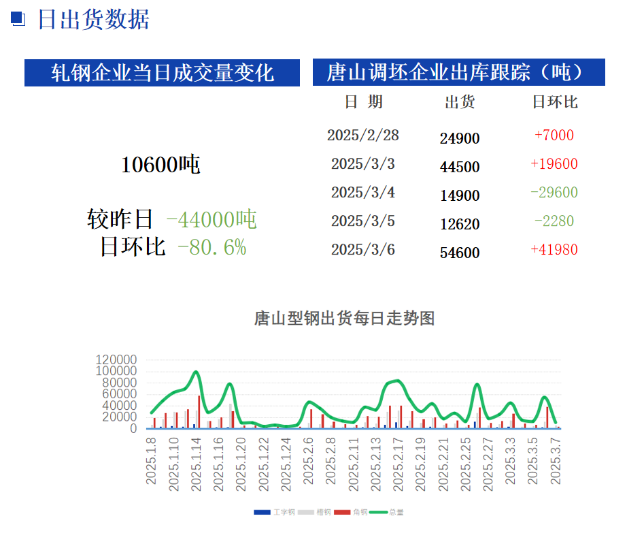The image size is (627, 546).
Task: Click the gray 槽钢 legend marker
Action: pos(305,512)
